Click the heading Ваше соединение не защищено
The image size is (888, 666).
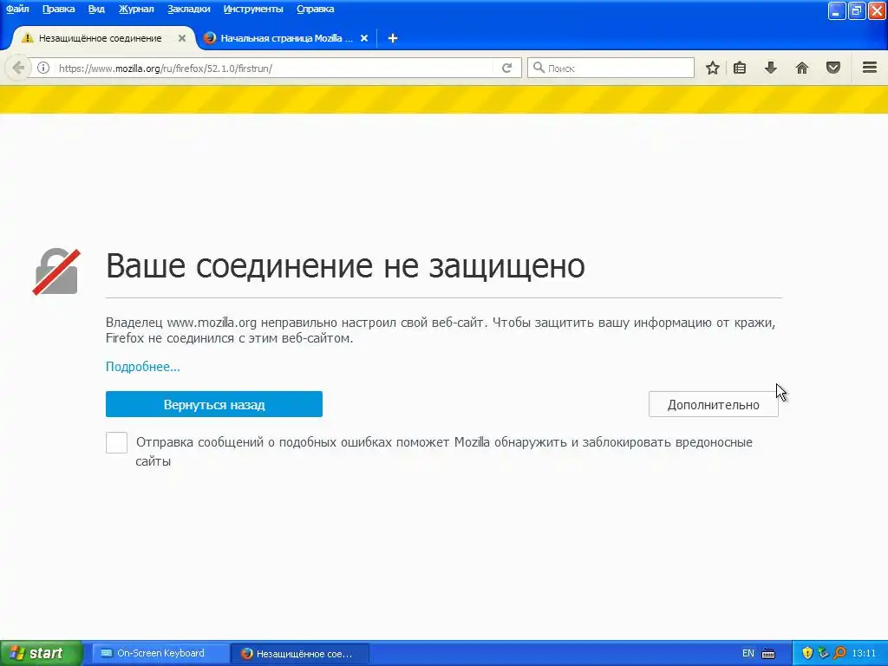pyautogui.click(x=345, y=265)
